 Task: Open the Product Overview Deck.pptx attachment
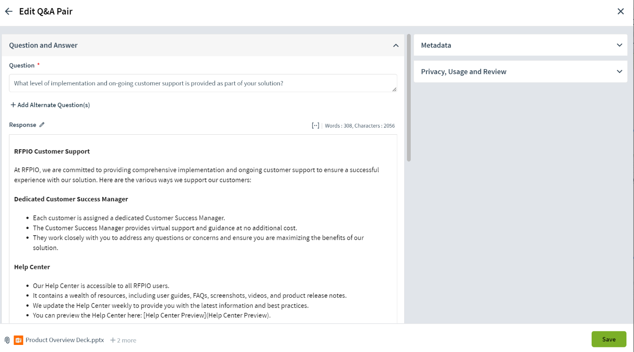pyautogui.click(x=65, y=340)
